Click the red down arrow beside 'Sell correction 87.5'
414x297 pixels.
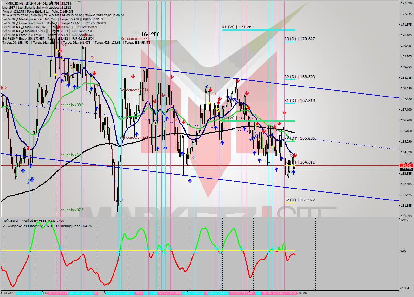point(149,42)
